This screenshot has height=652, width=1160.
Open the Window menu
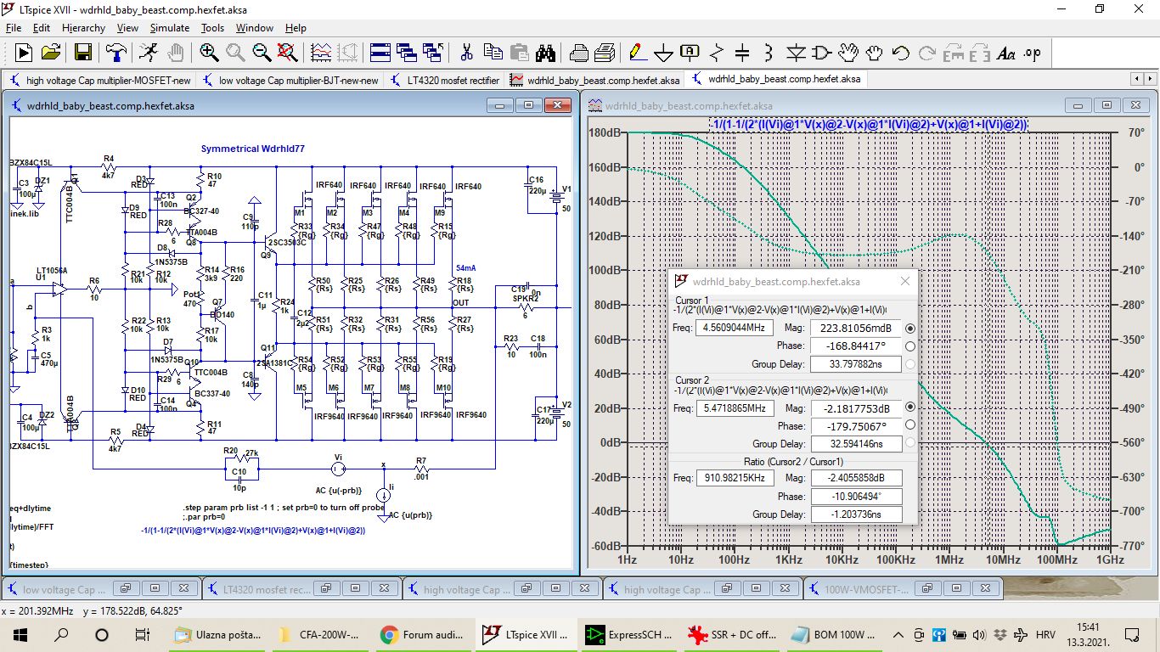coord(255,28)
